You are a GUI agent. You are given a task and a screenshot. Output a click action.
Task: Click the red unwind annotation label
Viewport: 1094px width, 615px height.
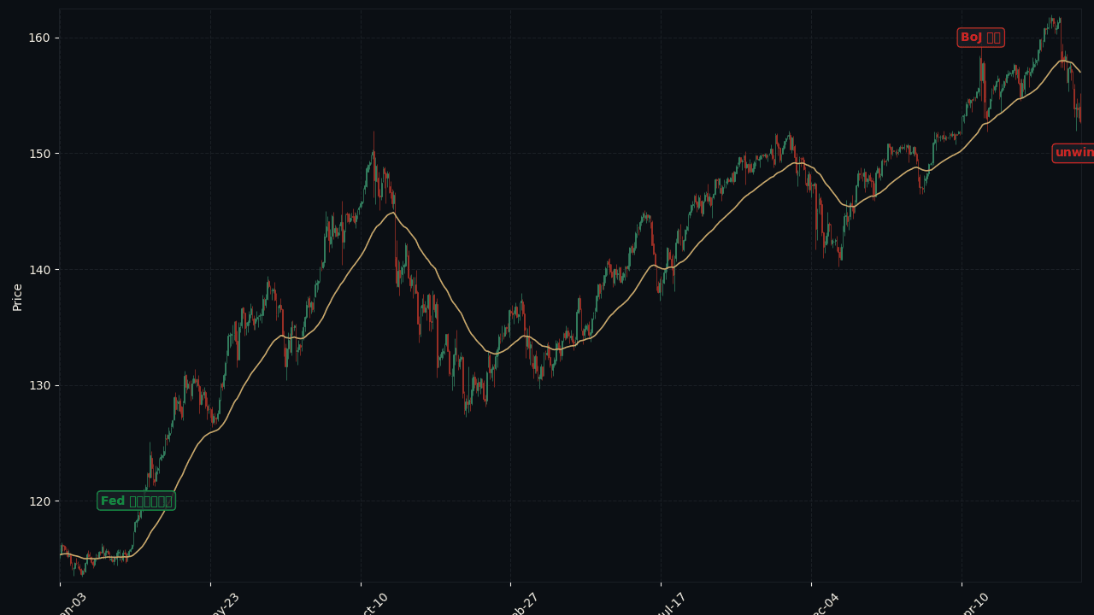tap(1073, 153)
